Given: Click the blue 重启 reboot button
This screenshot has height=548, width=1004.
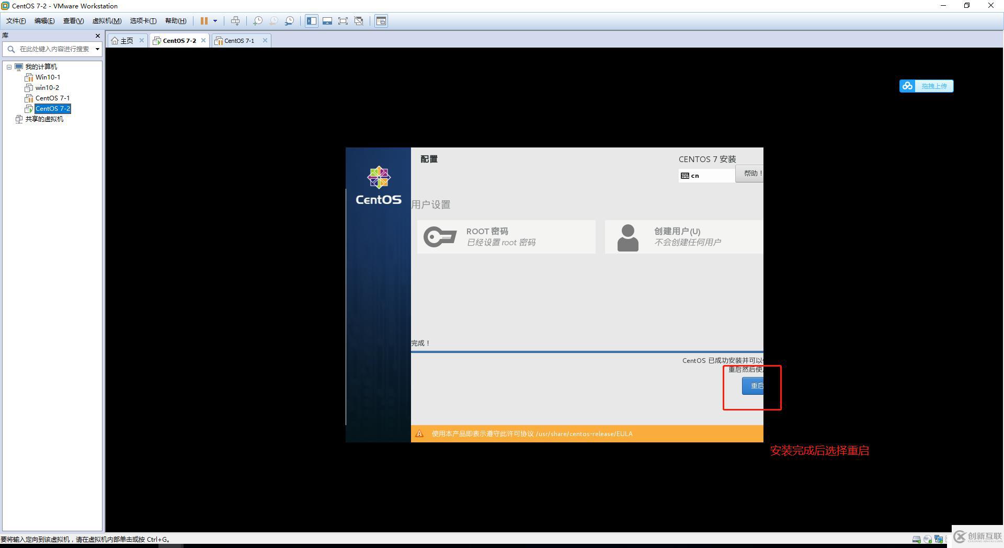Looking at the screenshot, I should tap(753, 386).
